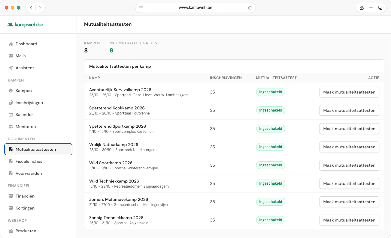Screen dimensions: 391x238
Task: Click the green 8 under Met mutualiteitsattest
Action: (111, 50)
